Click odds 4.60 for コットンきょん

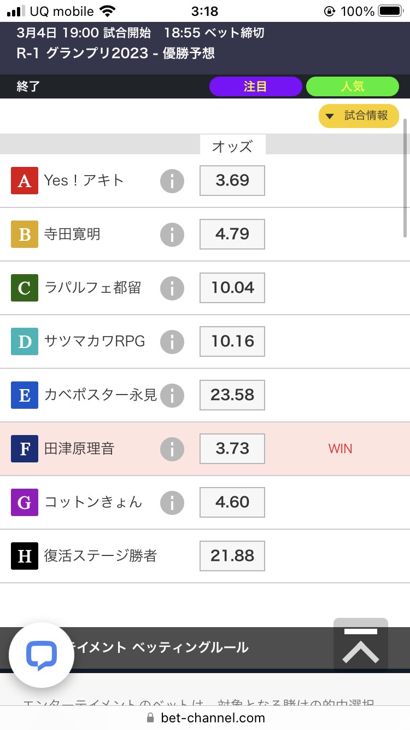232,502
